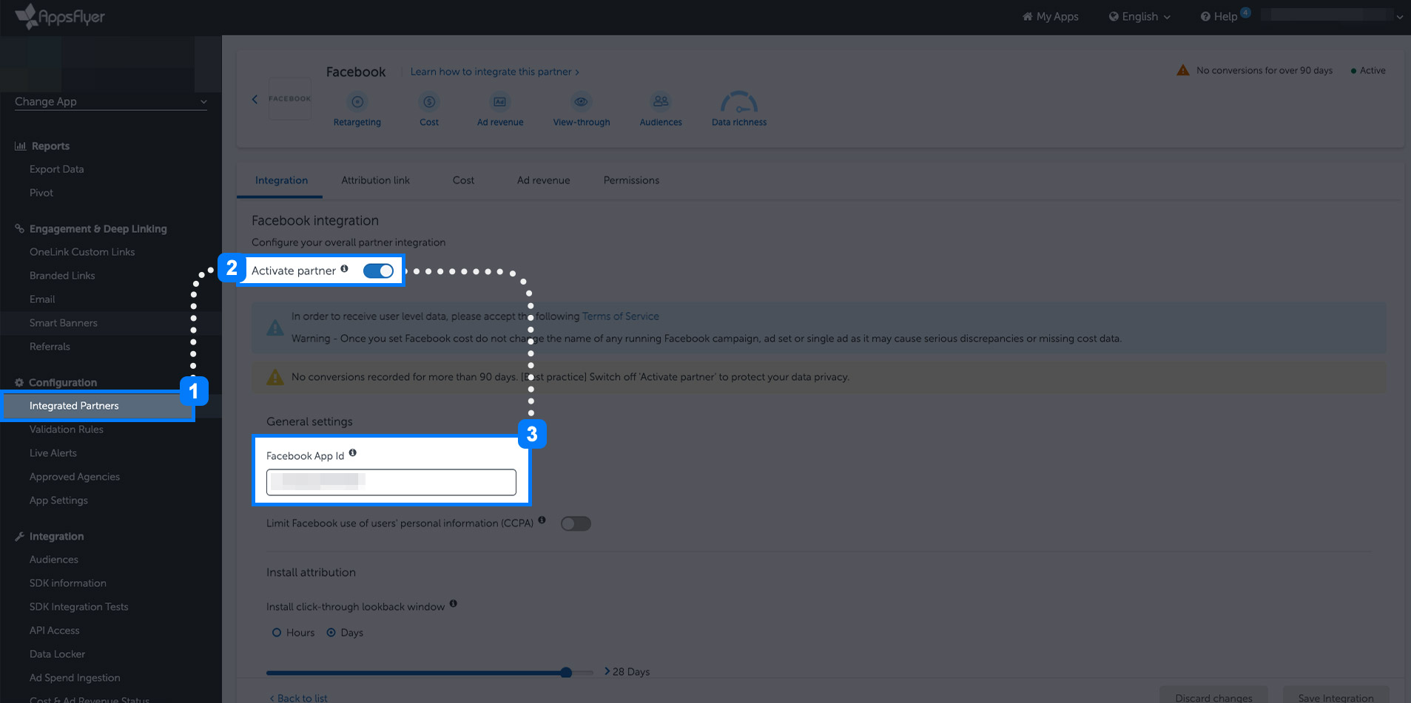
Task: Open API Access in the sidebar
Action: (x=55, y=631)
